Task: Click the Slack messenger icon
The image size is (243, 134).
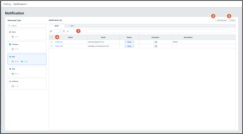Action: (10, 32)
